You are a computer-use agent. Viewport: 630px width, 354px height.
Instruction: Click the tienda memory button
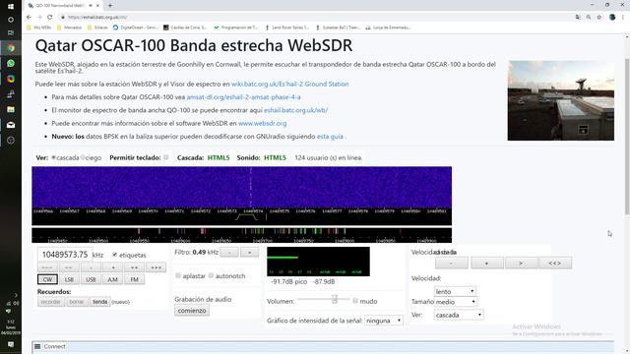coord(100,302)
